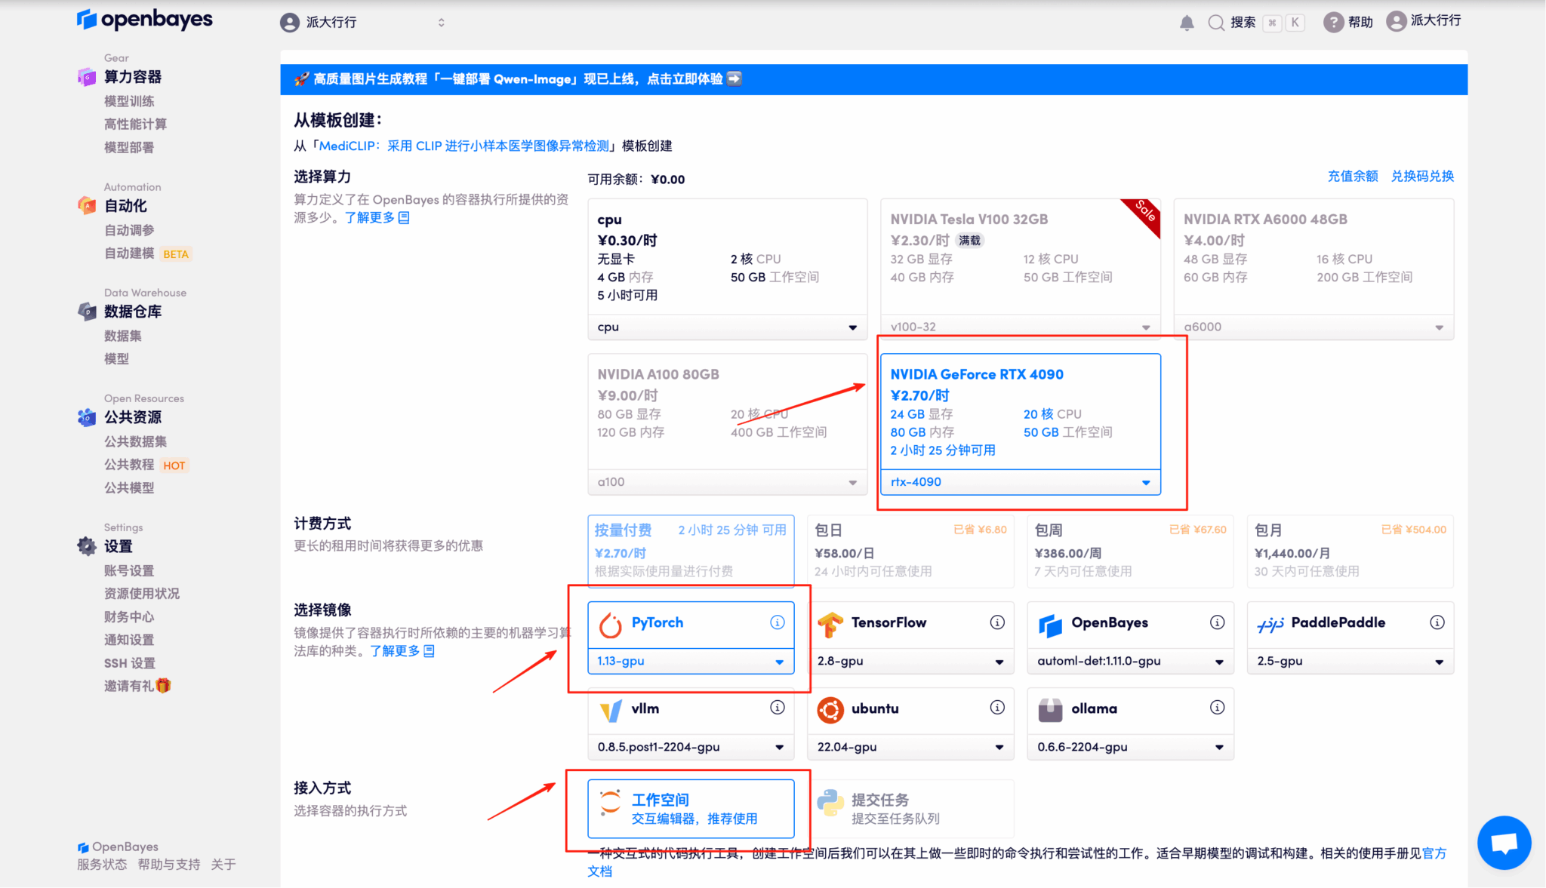Screen dimensions: 1546x888
Task: Expand the workspace switcher next to 派大行行
Action: (442, 22)
